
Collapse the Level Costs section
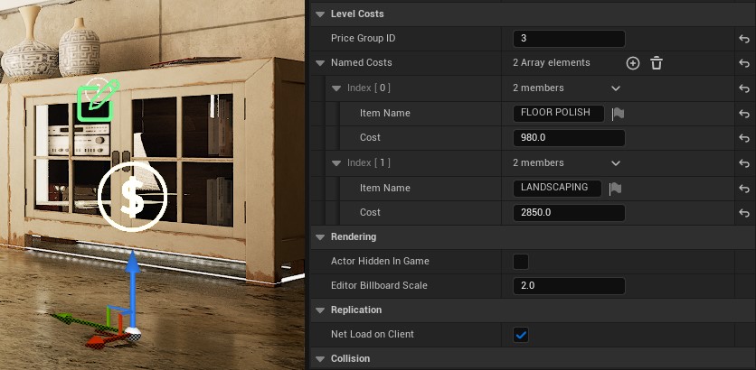point(320,14)
